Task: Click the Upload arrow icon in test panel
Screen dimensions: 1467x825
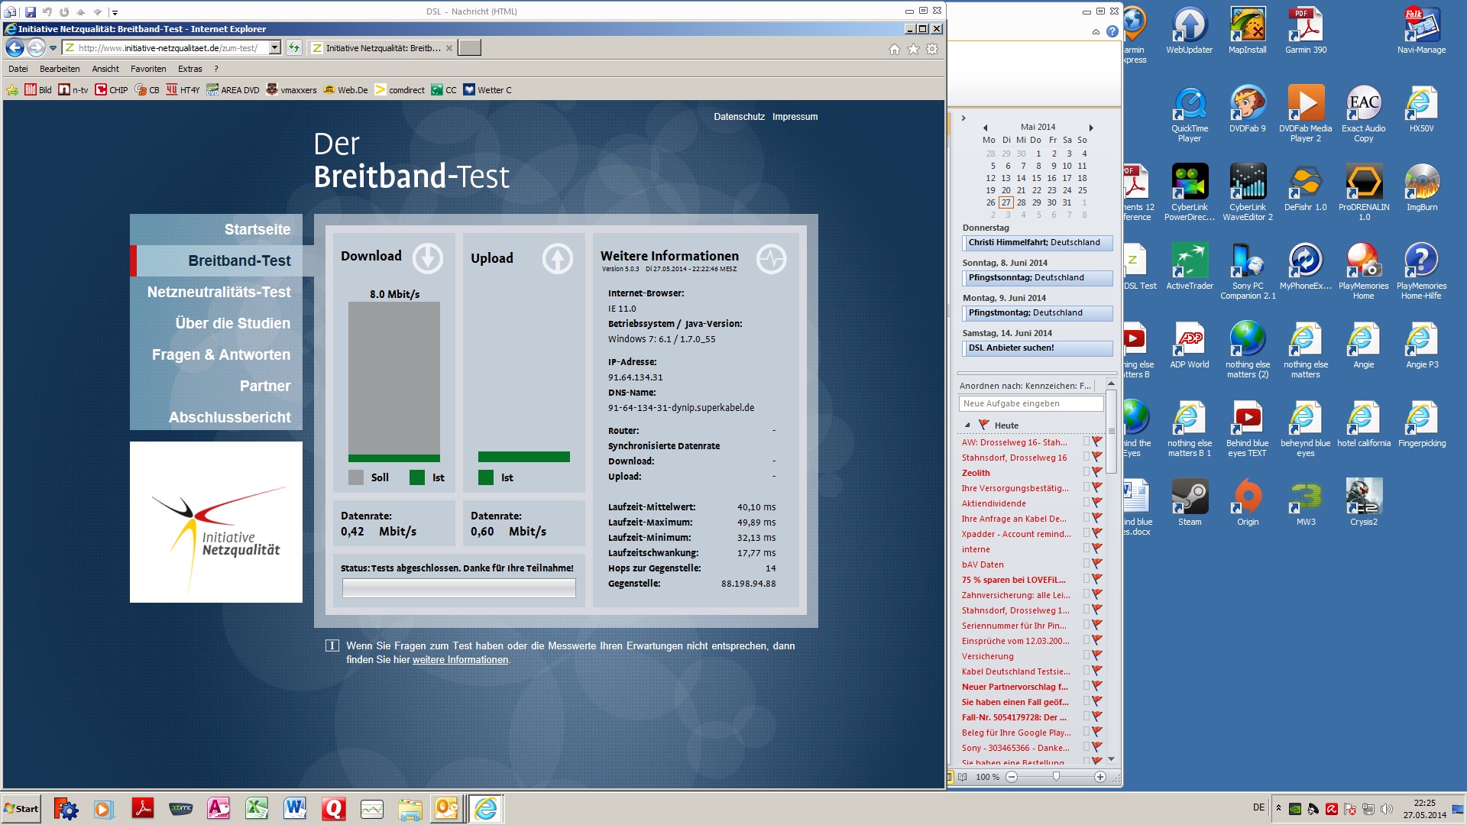Action: [x=557, y=259]
